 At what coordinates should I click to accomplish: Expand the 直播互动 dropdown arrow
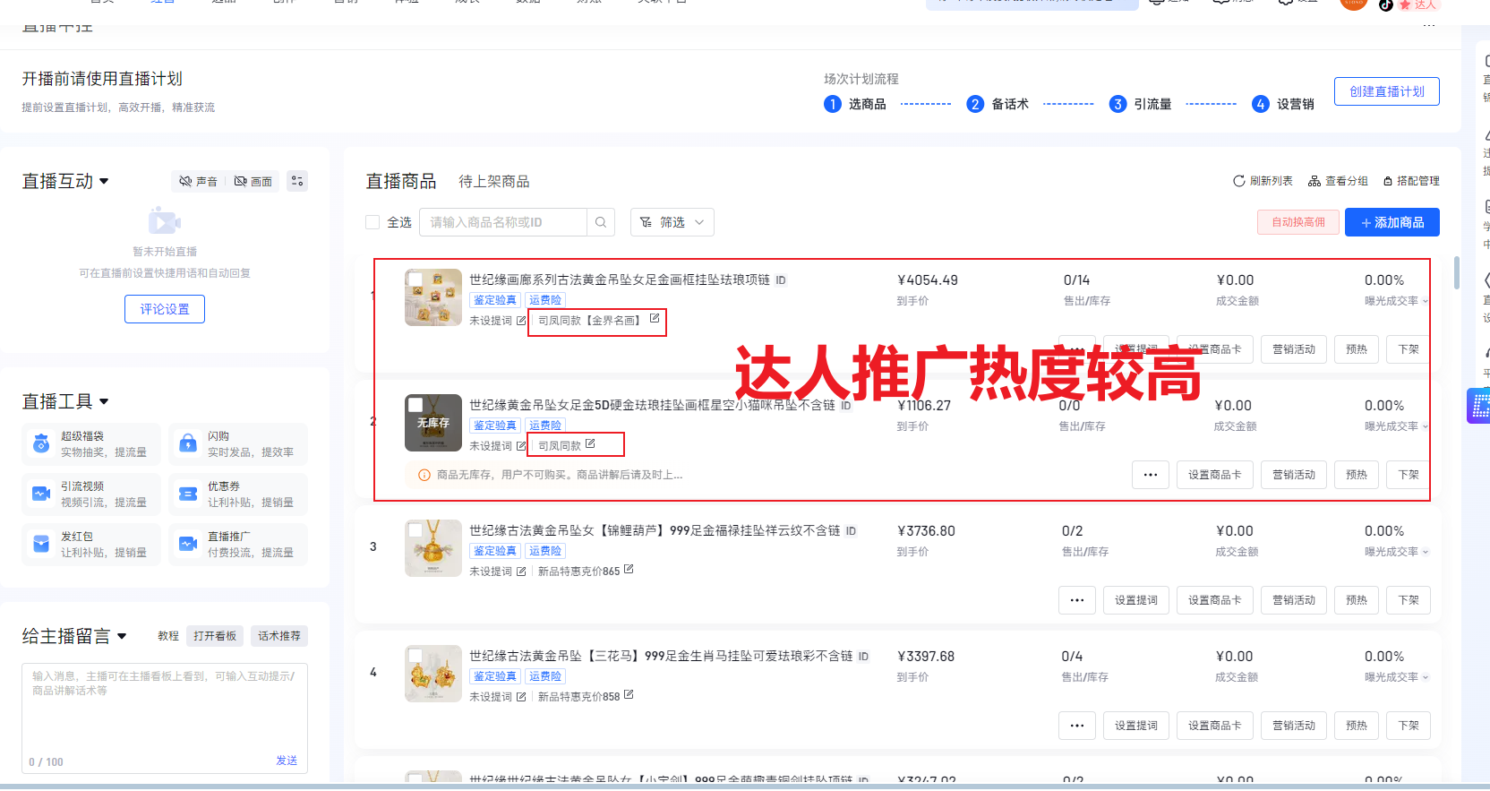pyautogui.click(x=104, y=181)
